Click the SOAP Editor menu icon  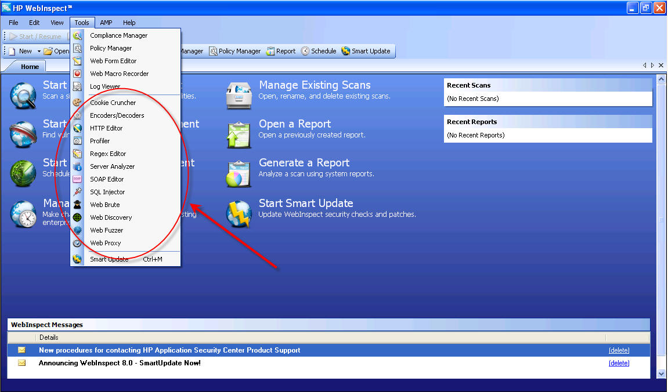(77, 179)
